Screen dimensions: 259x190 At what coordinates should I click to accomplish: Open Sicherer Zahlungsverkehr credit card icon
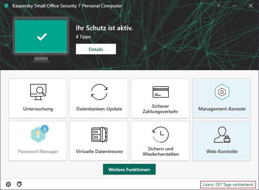(160, 91)
